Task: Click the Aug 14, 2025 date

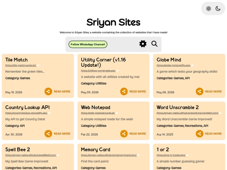Action: [x=165, y=134]
